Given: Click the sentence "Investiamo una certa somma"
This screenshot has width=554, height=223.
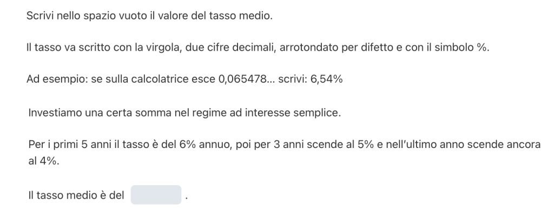Looking at the screenshot, I should point(185,113).
